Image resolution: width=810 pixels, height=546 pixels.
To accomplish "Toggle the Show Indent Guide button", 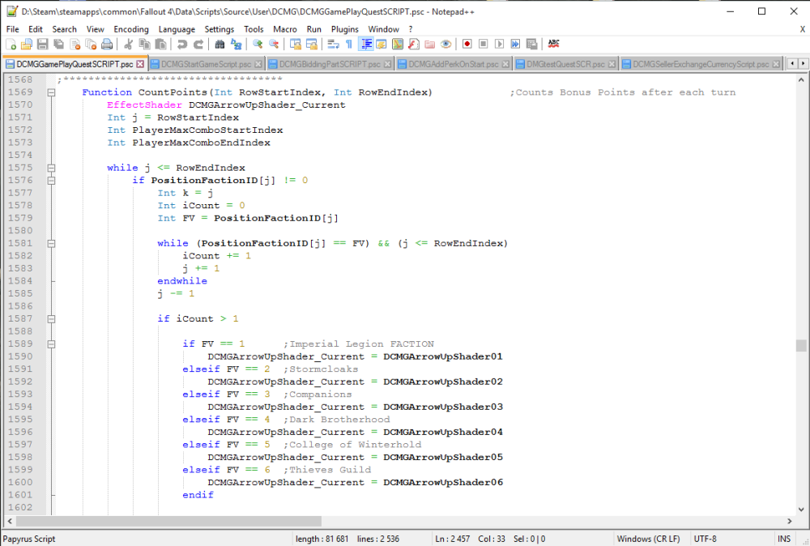I will click(x=366, y=45).
